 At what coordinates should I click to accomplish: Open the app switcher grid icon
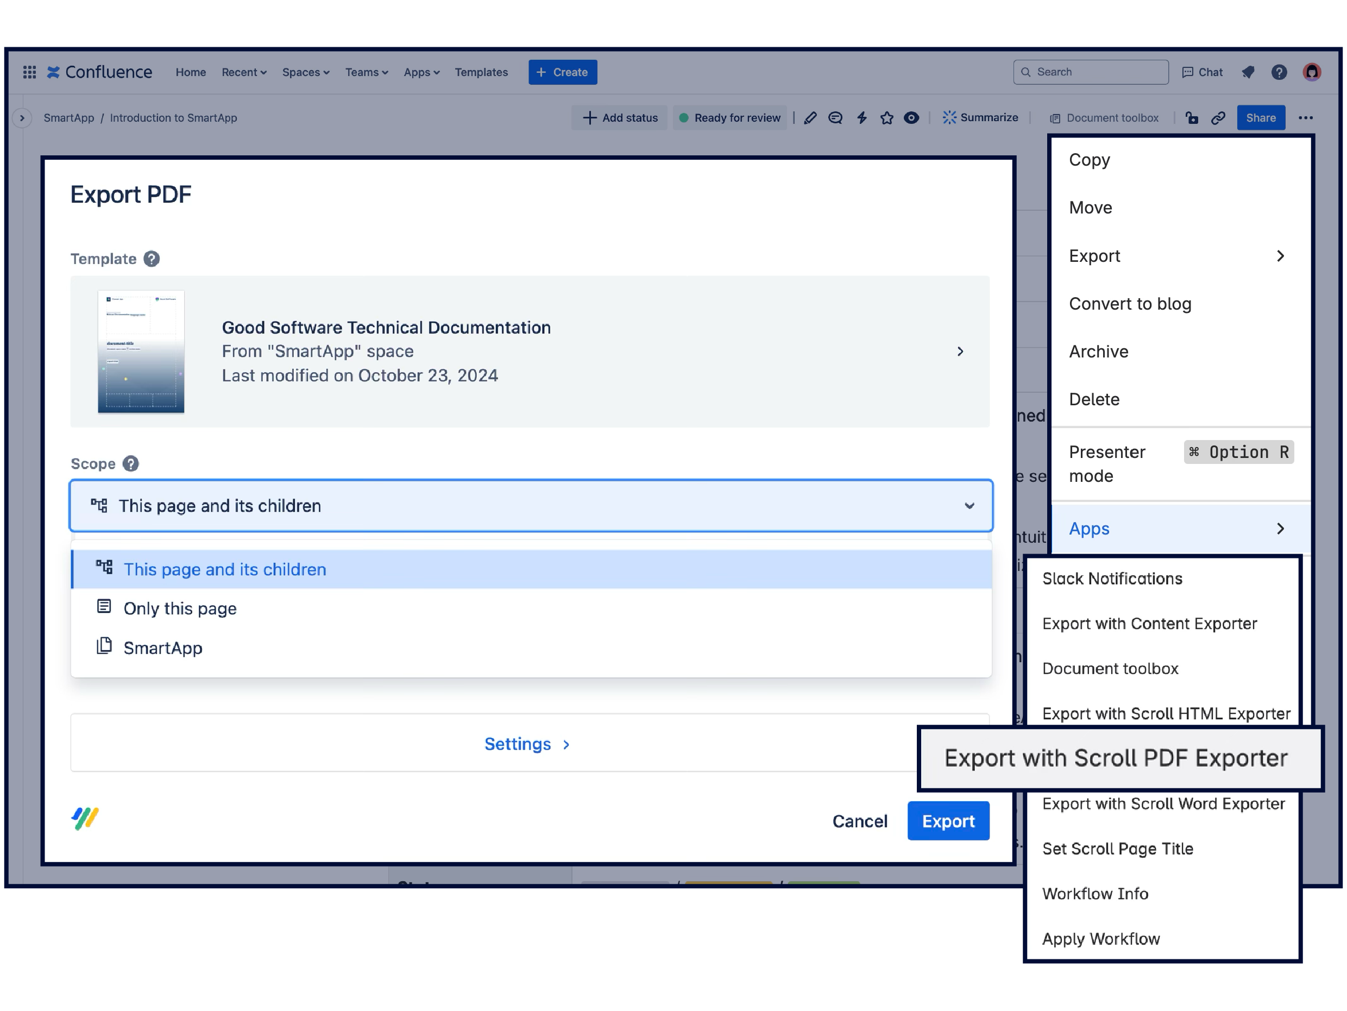[29, 72]
